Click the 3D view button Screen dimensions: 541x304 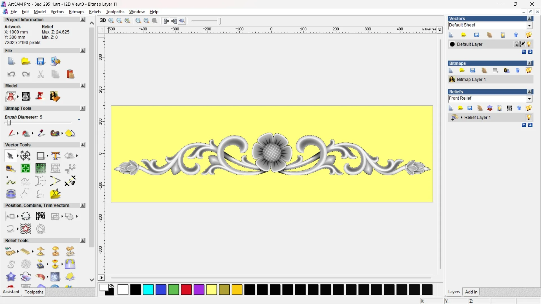click(103, 21)
